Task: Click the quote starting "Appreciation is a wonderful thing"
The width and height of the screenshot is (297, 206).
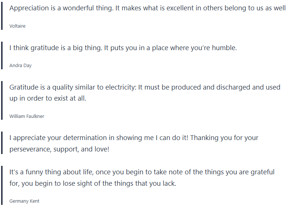Action: tap(147, 8)
